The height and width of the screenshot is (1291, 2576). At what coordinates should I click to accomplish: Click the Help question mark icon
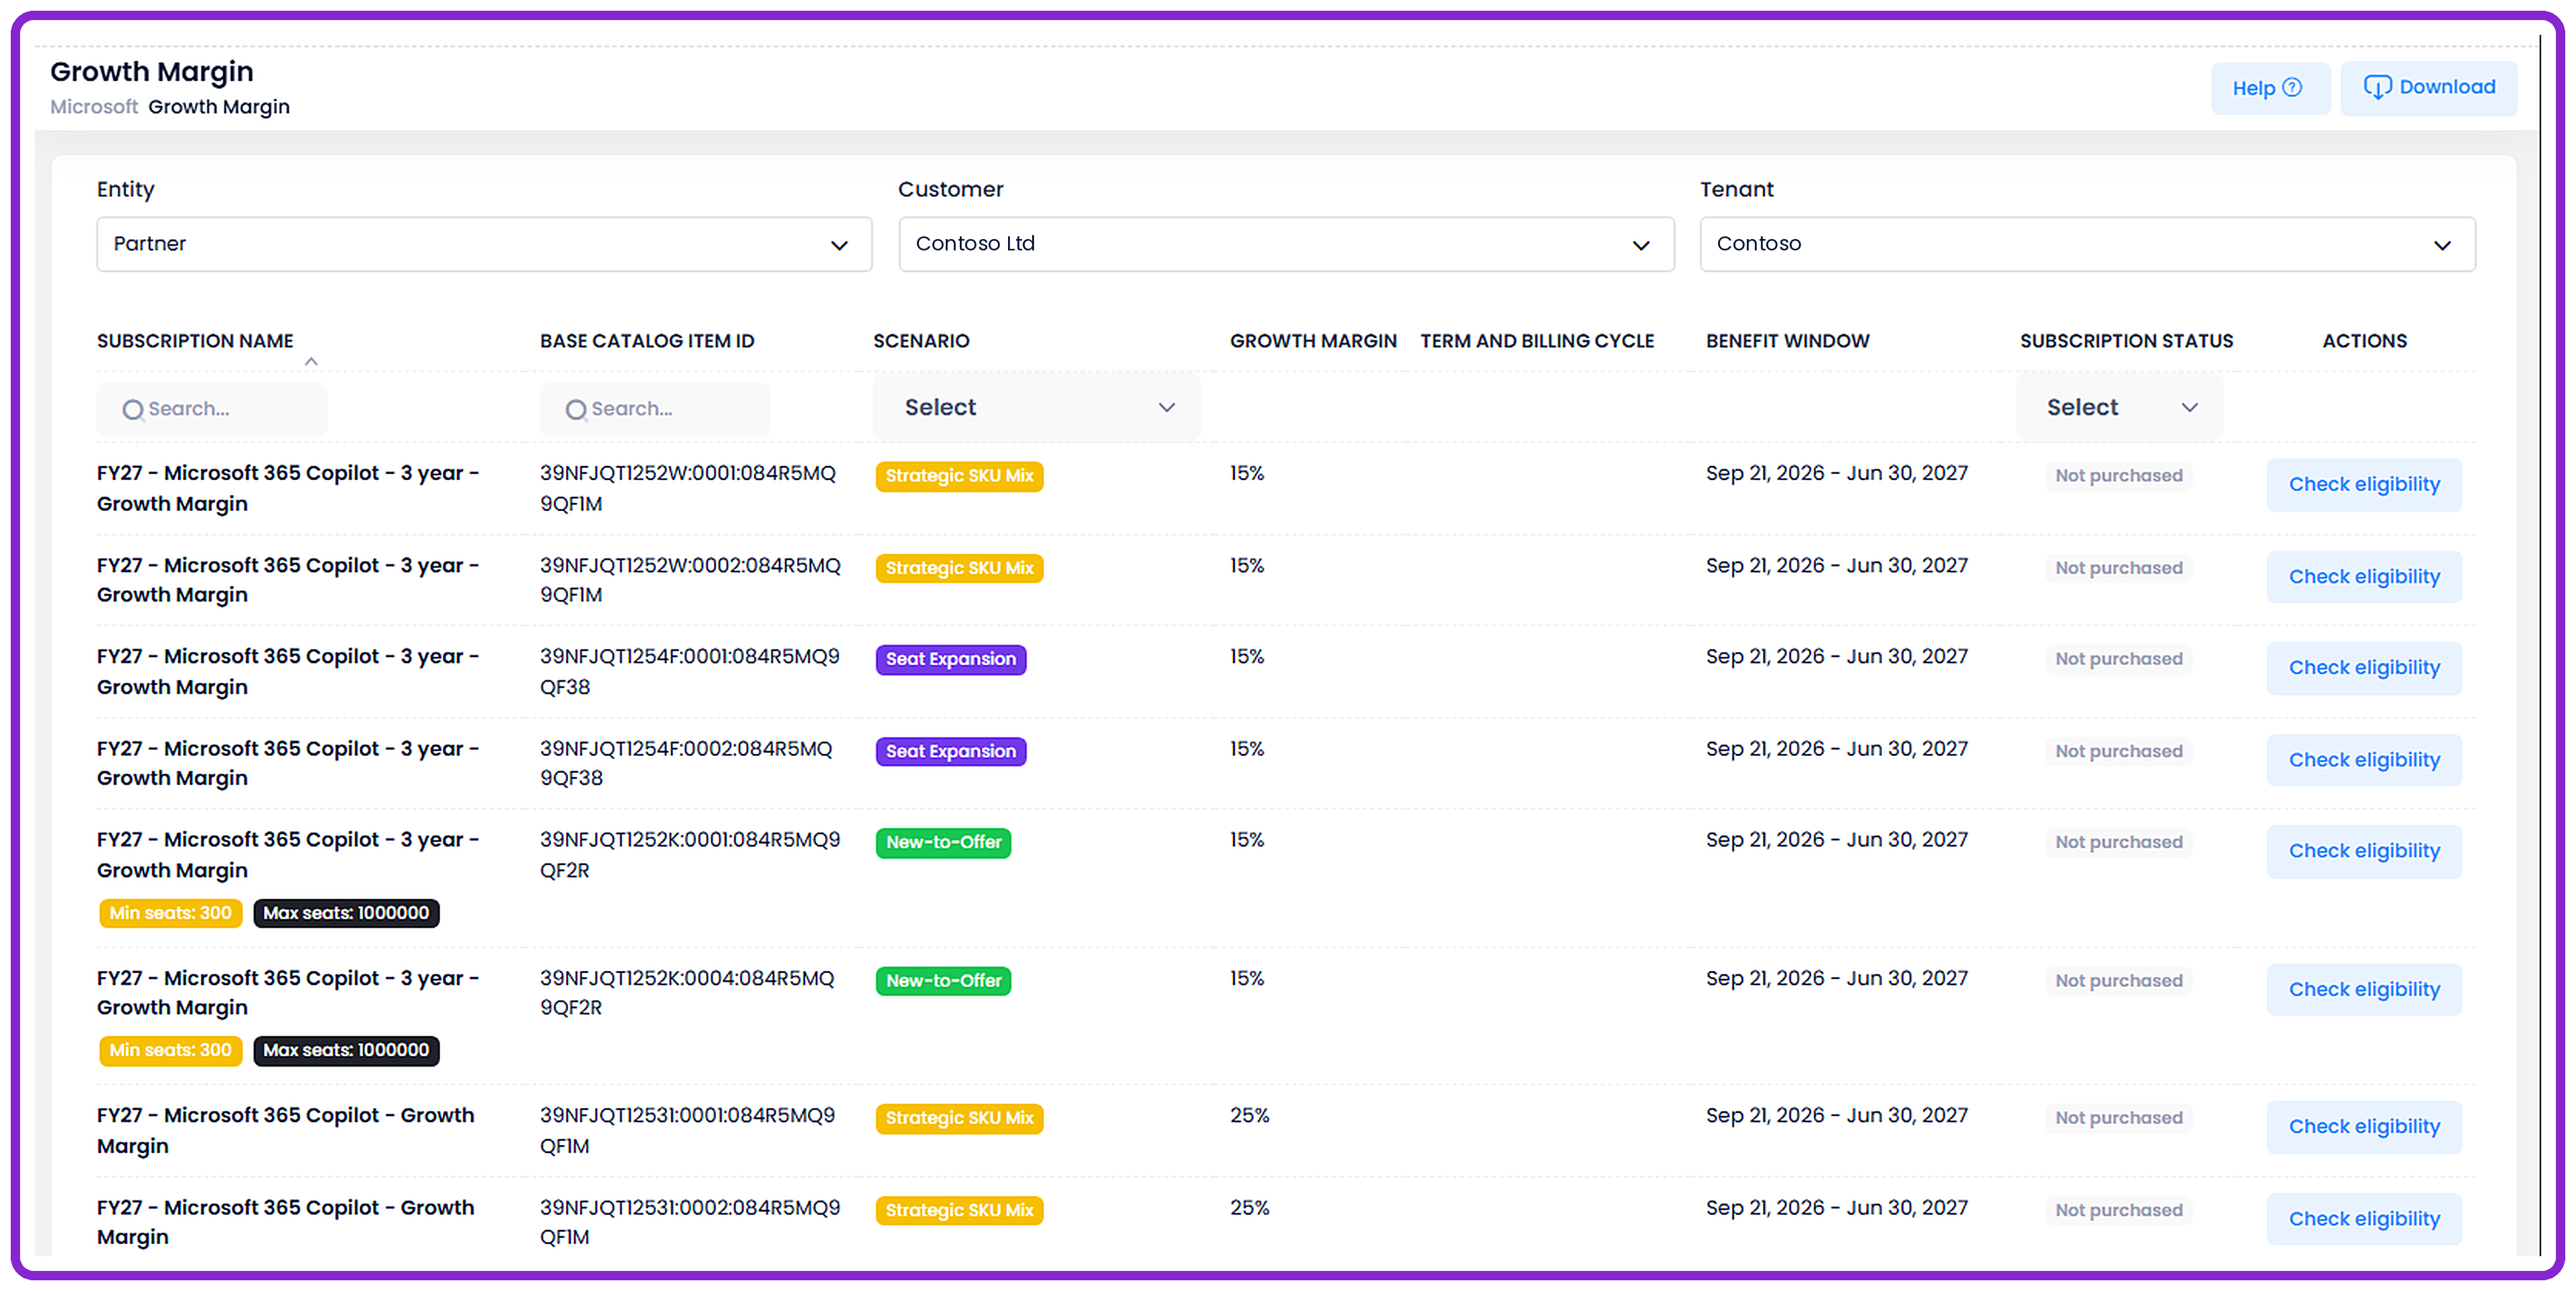[x=2292, y=88]
